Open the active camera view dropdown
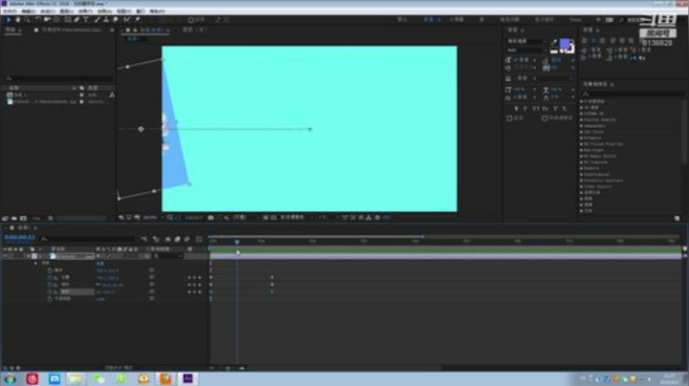The image size is (689, 386). click(x=295, y=218)
